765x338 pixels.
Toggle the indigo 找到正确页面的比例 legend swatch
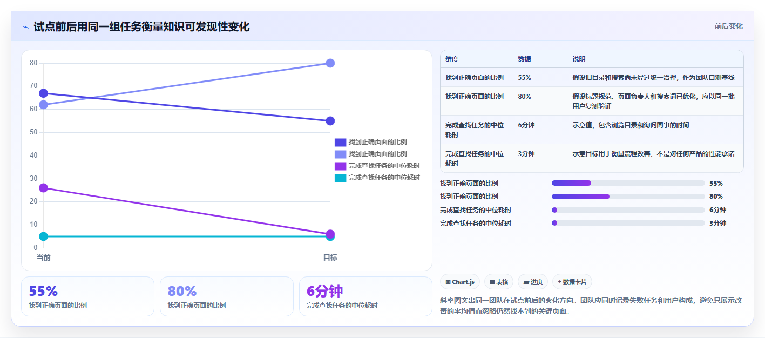click(340, 143)
